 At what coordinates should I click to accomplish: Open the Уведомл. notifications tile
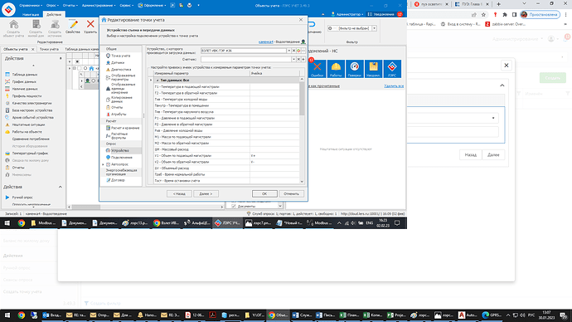[373, 69]
